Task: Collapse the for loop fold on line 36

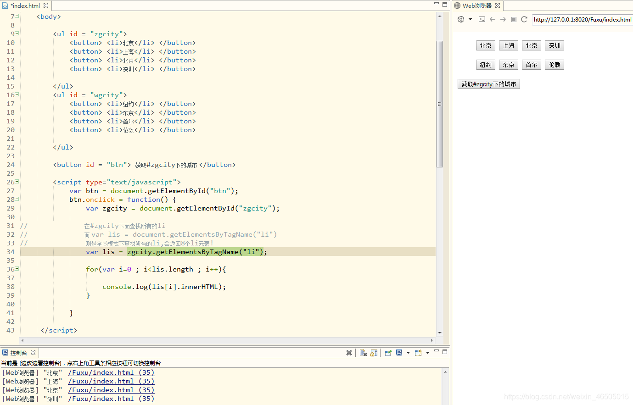Action: pos(17,269)
